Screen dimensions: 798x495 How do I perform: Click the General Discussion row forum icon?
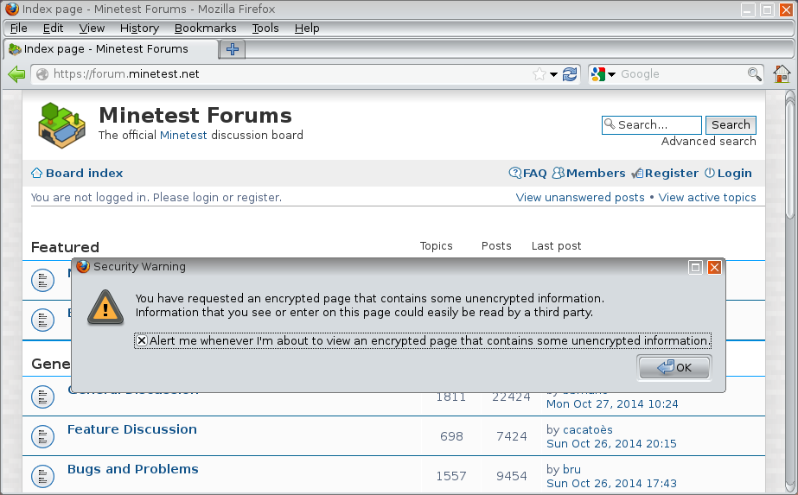tap(42, 397)
